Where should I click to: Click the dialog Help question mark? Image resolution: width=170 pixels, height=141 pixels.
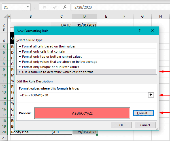140,31
